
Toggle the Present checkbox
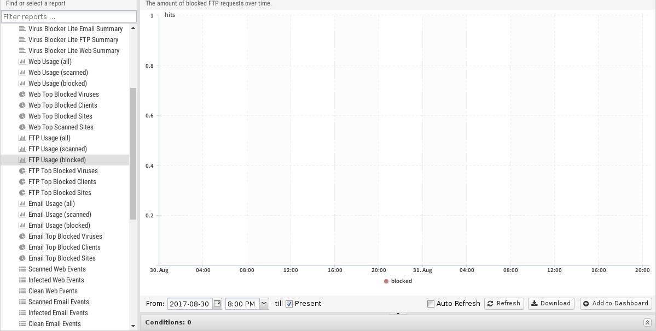coord(289,304)
